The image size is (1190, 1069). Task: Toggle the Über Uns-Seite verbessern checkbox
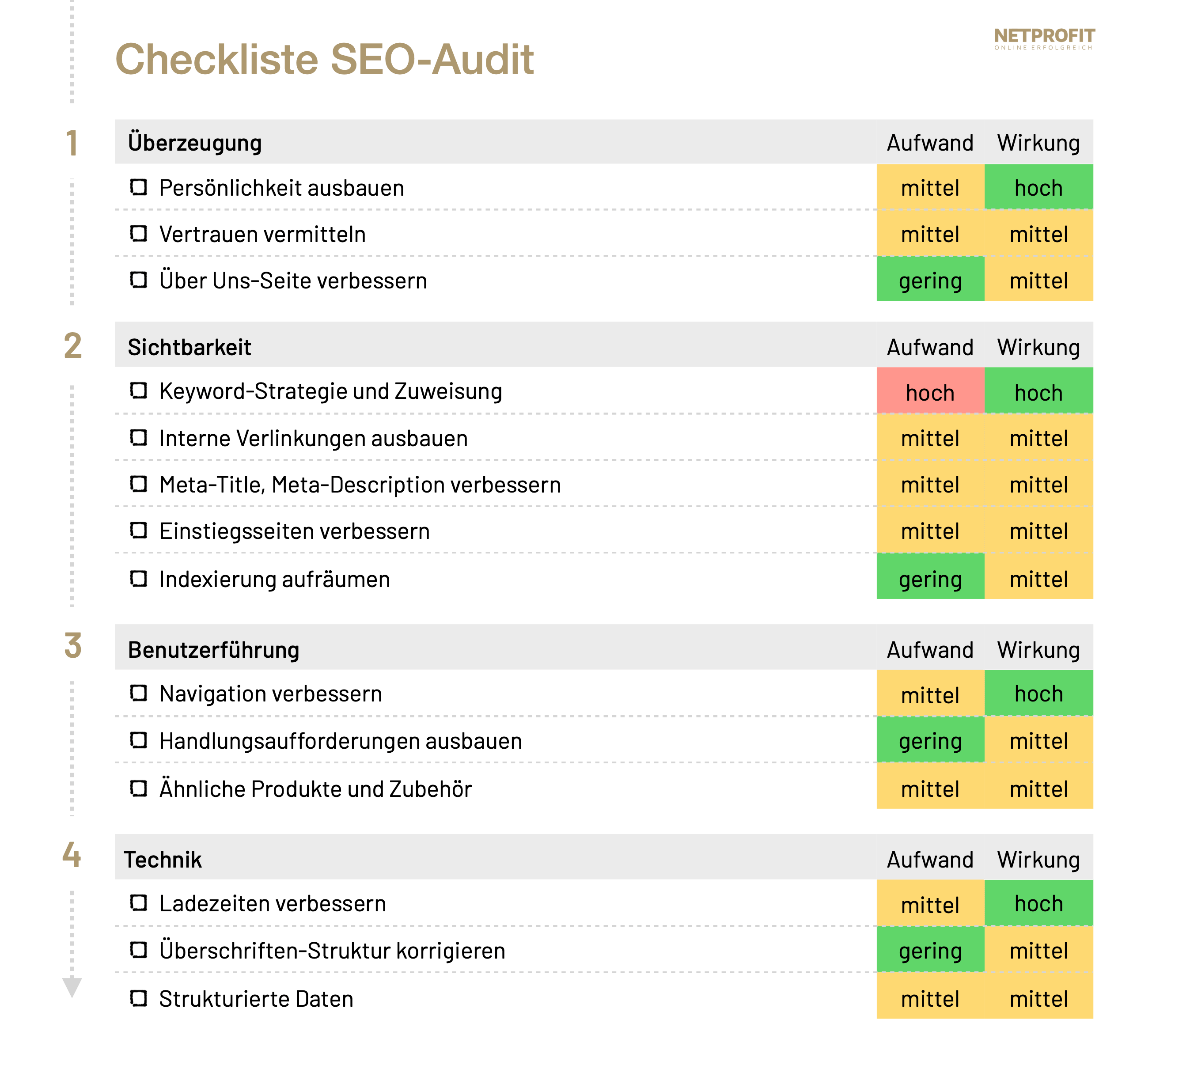pos(138,280)
